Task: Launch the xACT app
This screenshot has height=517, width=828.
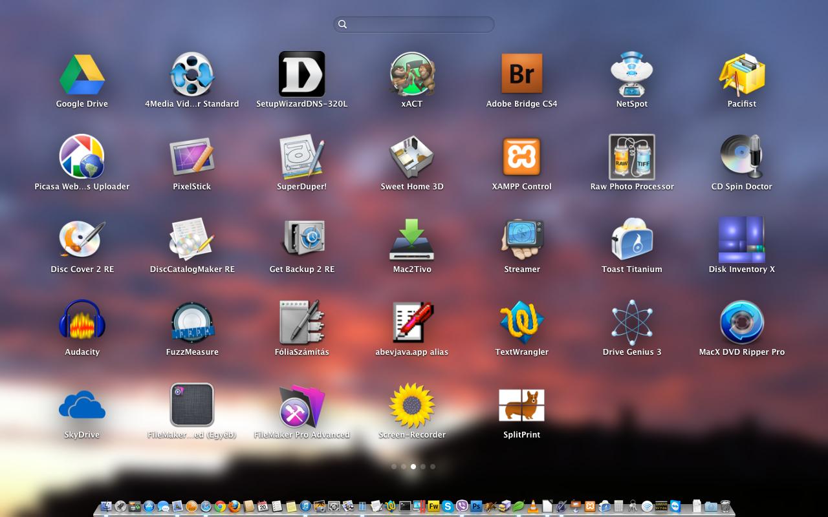Action: (412, 74)
